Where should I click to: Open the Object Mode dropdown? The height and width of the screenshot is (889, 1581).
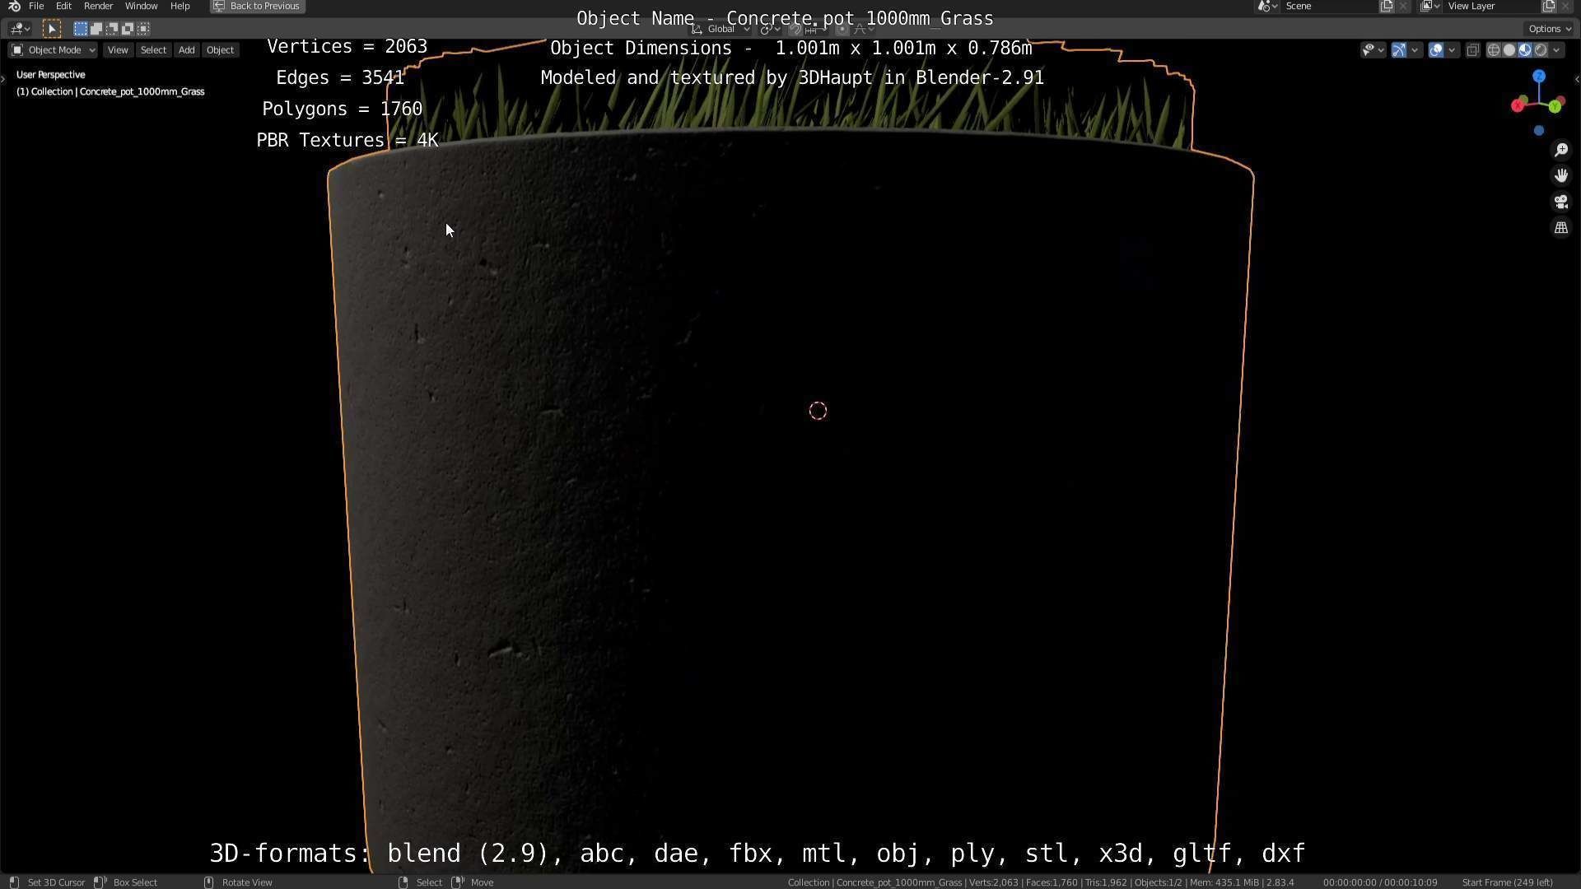tap(54, 50)
